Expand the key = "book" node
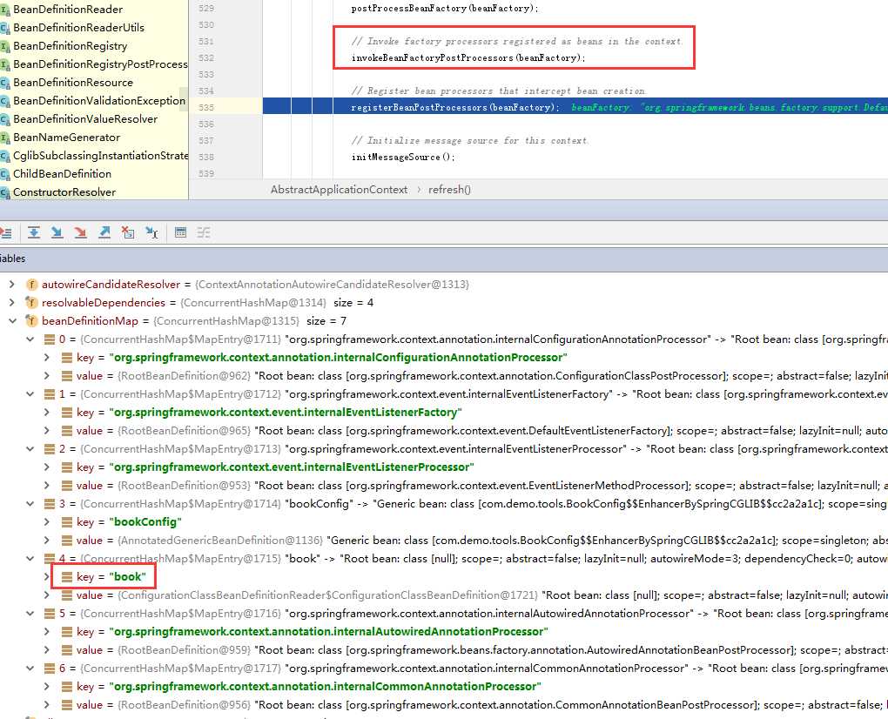The image size is (888, 719). 47,576
